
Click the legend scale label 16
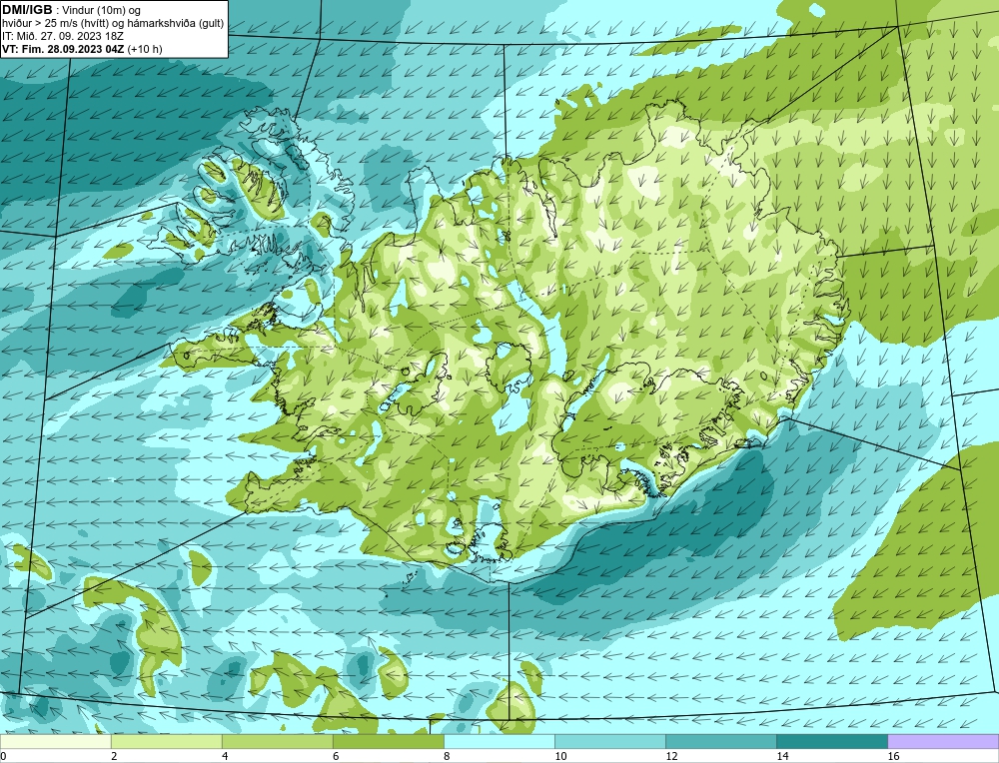pyautogui.click(x=893, y=756)
